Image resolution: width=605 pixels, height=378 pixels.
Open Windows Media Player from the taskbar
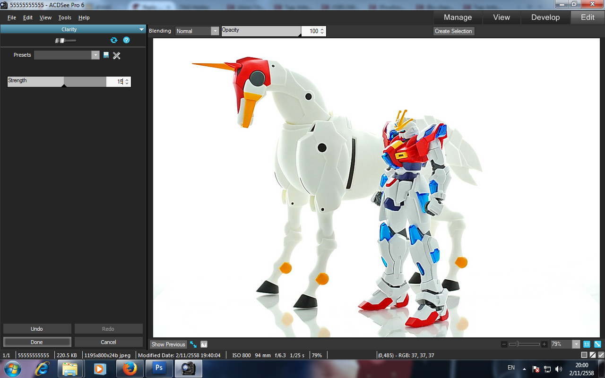coord(99,369)
